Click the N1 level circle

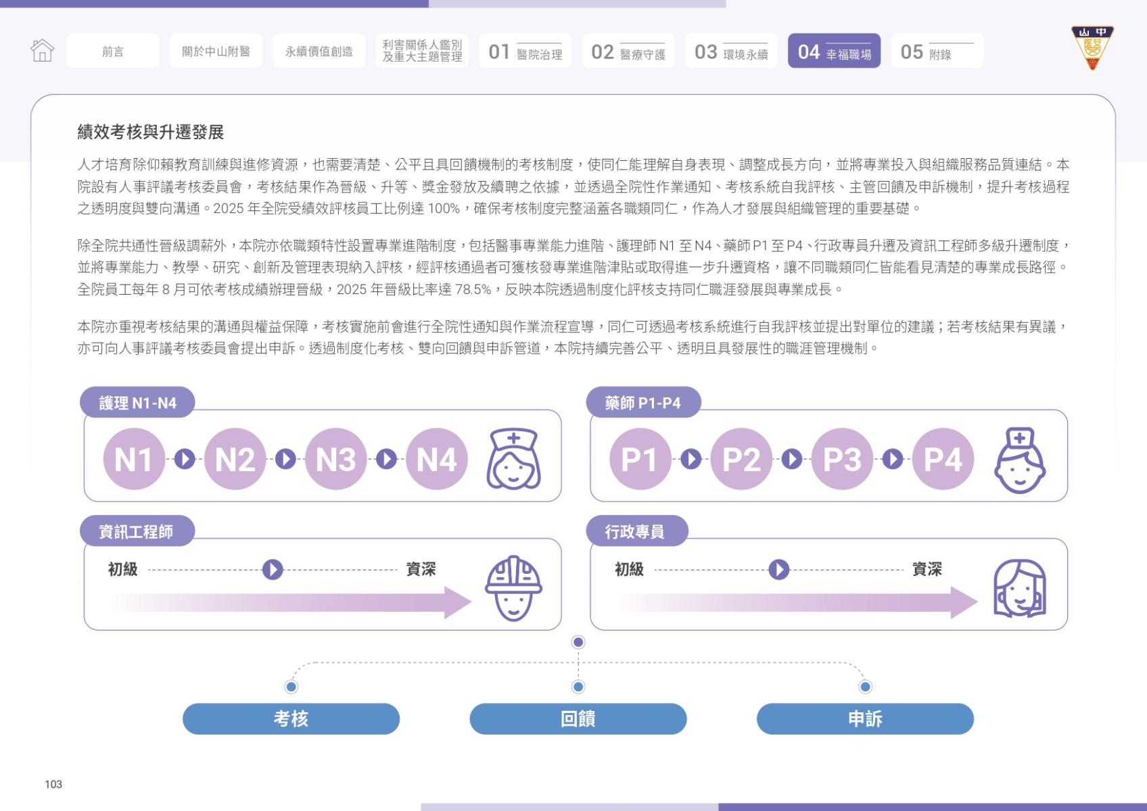click(x=134, y=459)
